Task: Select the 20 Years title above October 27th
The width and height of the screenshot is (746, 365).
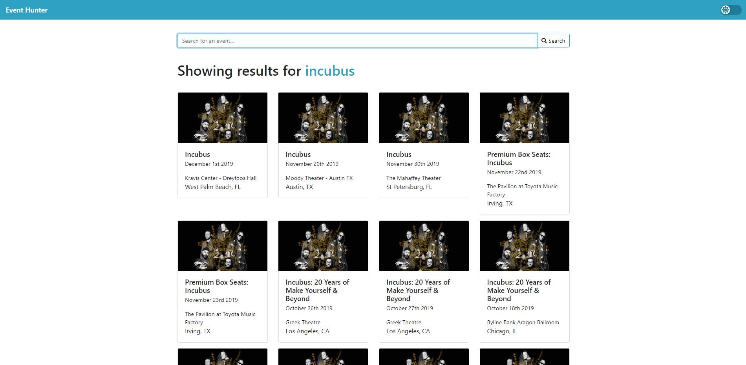Action: (418, 291)
